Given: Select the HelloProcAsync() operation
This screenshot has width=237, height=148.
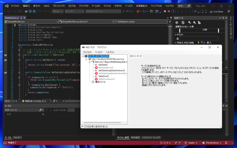Looking at the screenshot, I should click(x=107, y=79).
